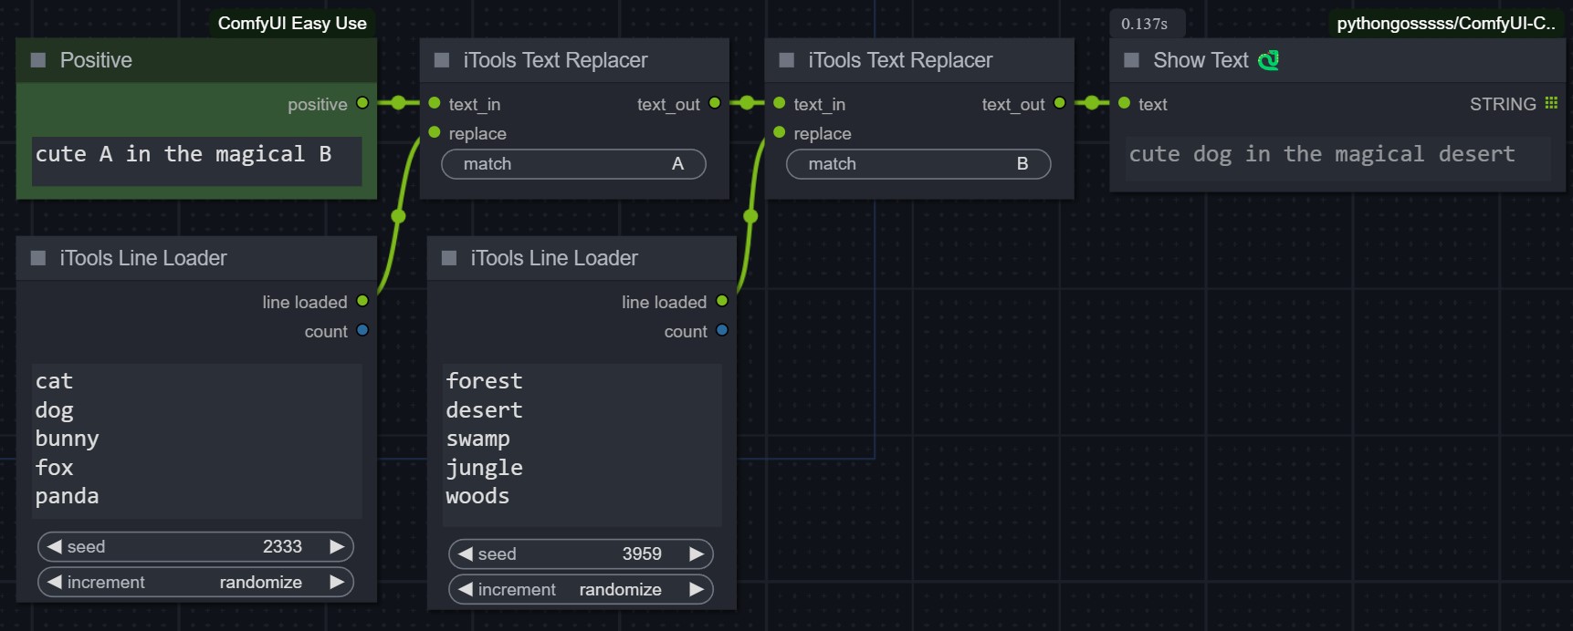Screen dimensions: 1573x631
Task: Click replace input socket of match B replacer
Action: (x=780, y=132)
